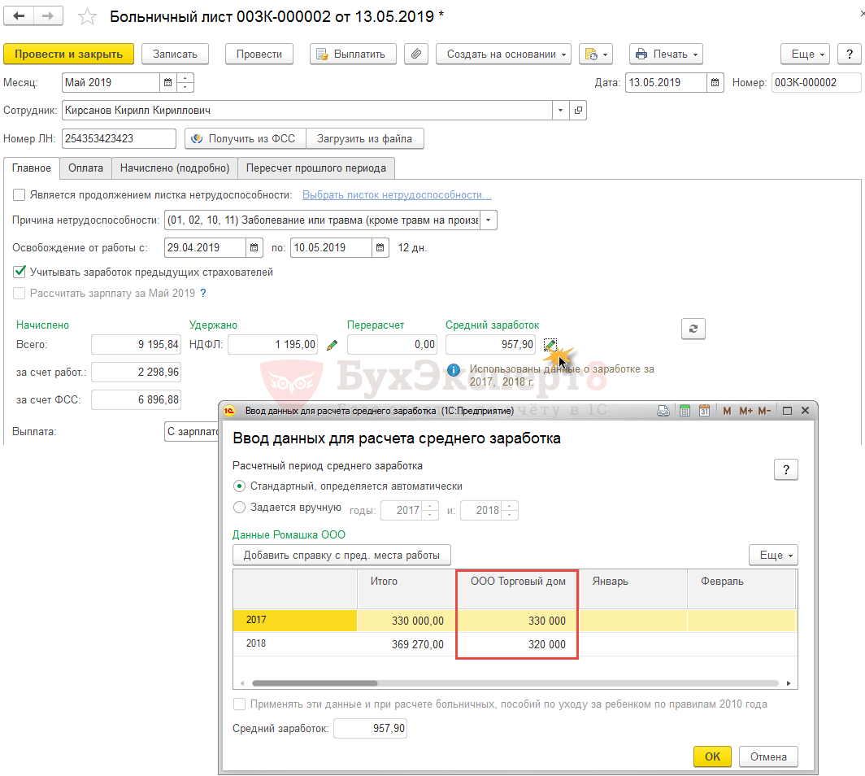Click the horizontal scrollbar thumb in earnings table
This screenshot has height=776, width=865.
click(315, 683)
